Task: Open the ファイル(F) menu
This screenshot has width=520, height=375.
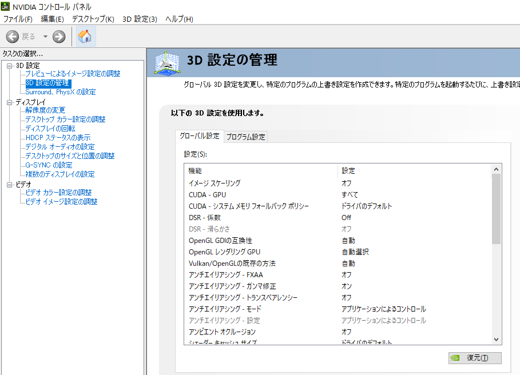Action: [x=18, y=19]
